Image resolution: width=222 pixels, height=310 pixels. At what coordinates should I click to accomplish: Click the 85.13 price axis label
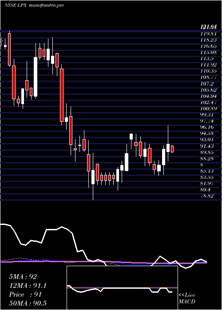click(x=207, y=171)
